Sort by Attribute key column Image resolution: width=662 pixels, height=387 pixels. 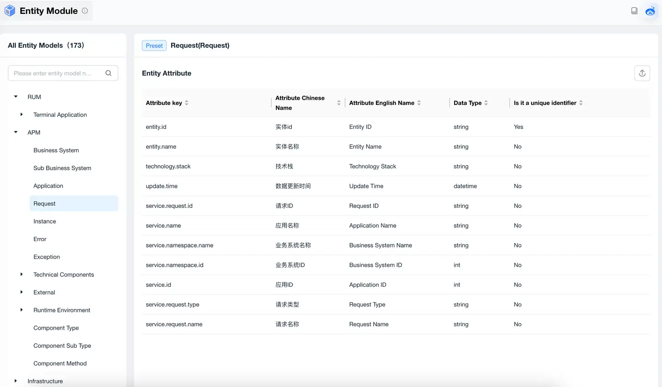(x=187, y=103)
